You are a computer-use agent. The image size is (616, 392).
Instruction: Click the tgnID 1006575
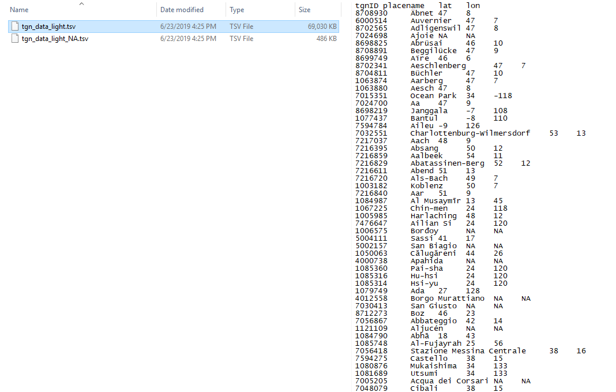point(371,231)
